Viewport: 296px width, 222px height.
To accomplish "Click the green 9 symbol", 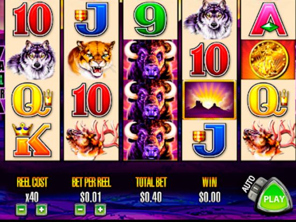I will coord(151,19).
